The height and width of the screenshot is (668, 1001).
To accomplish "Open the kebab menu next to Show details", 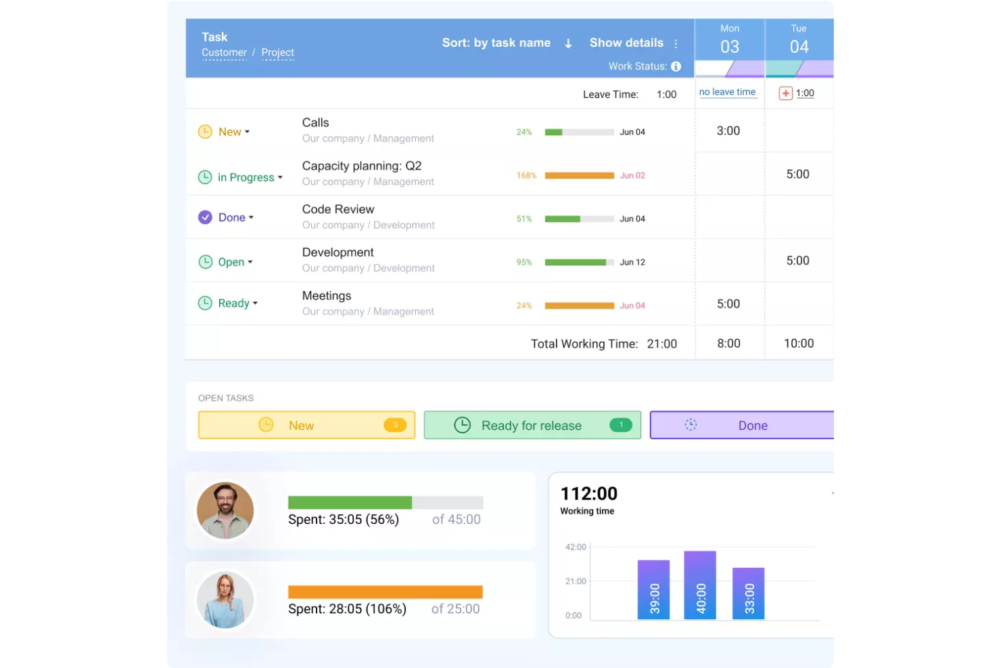I will pyautogui.click(x=676, y=43).
